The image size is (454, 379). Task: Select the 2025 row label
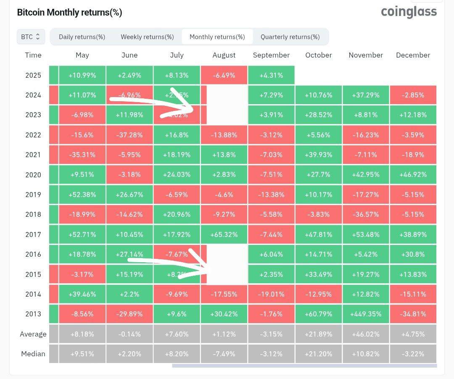(33, 75)
